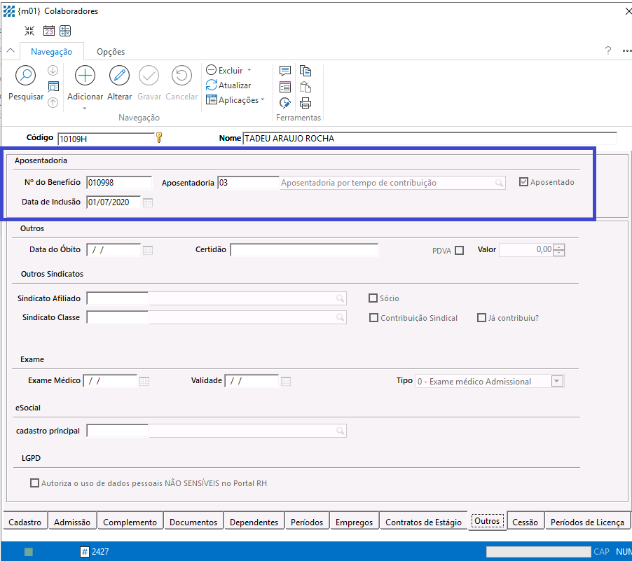This screenshot has height=561, width=632.
Task: Click the hash icon in status bar
Action: point(85,552)
